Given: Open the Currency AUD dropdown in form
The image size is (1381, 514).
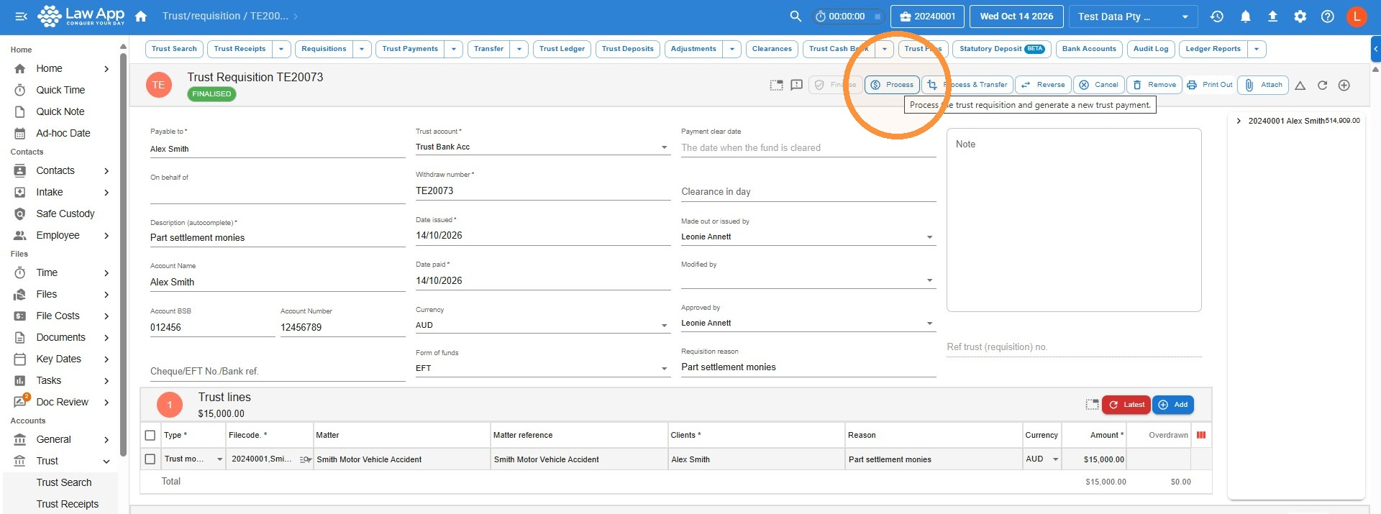Looking at the screenshot, I should pos(543,325).
